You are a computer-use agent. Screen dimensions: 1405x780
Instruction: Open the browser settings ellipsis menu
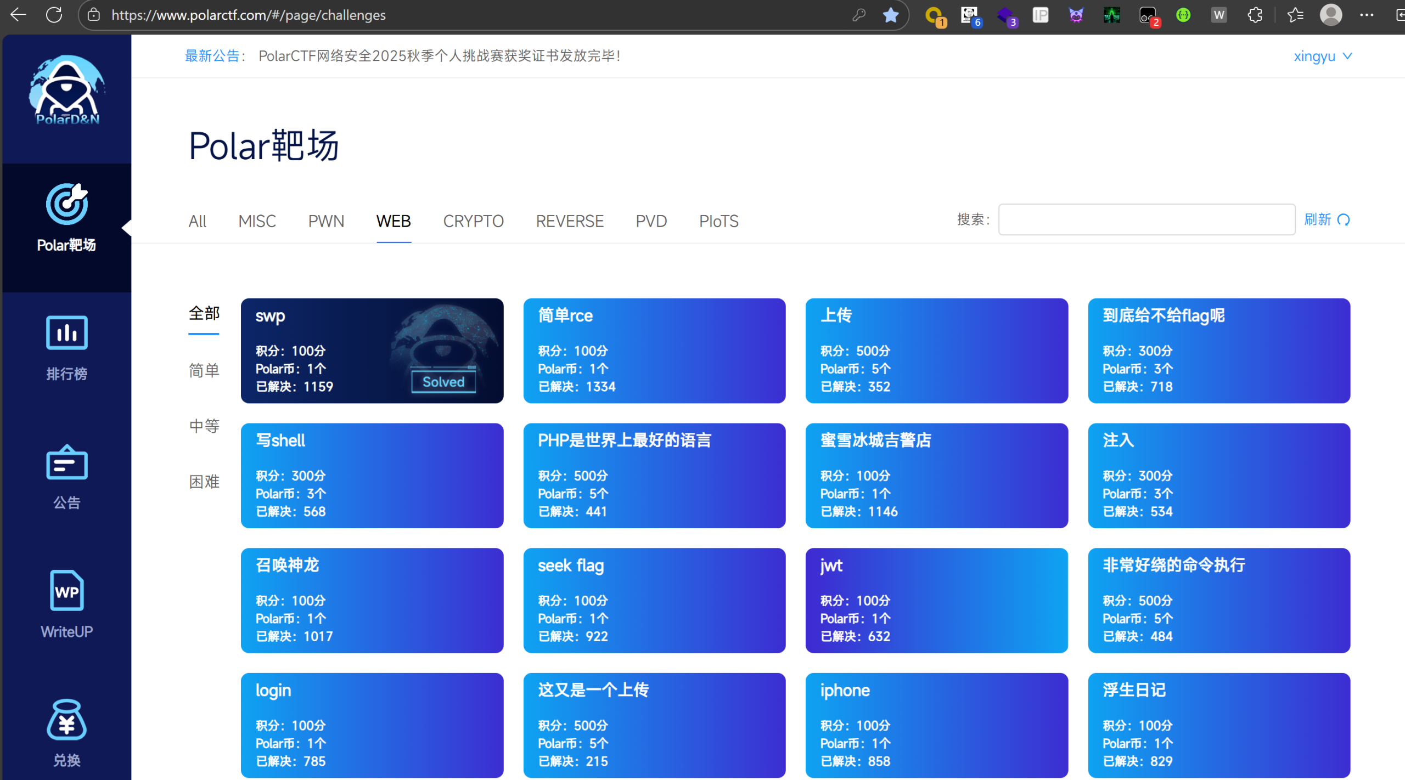tap(1366, 15)
